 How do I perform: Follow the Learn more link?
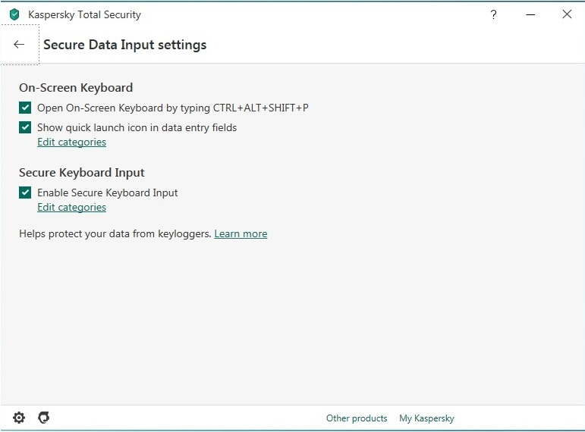tap(241, 234)
